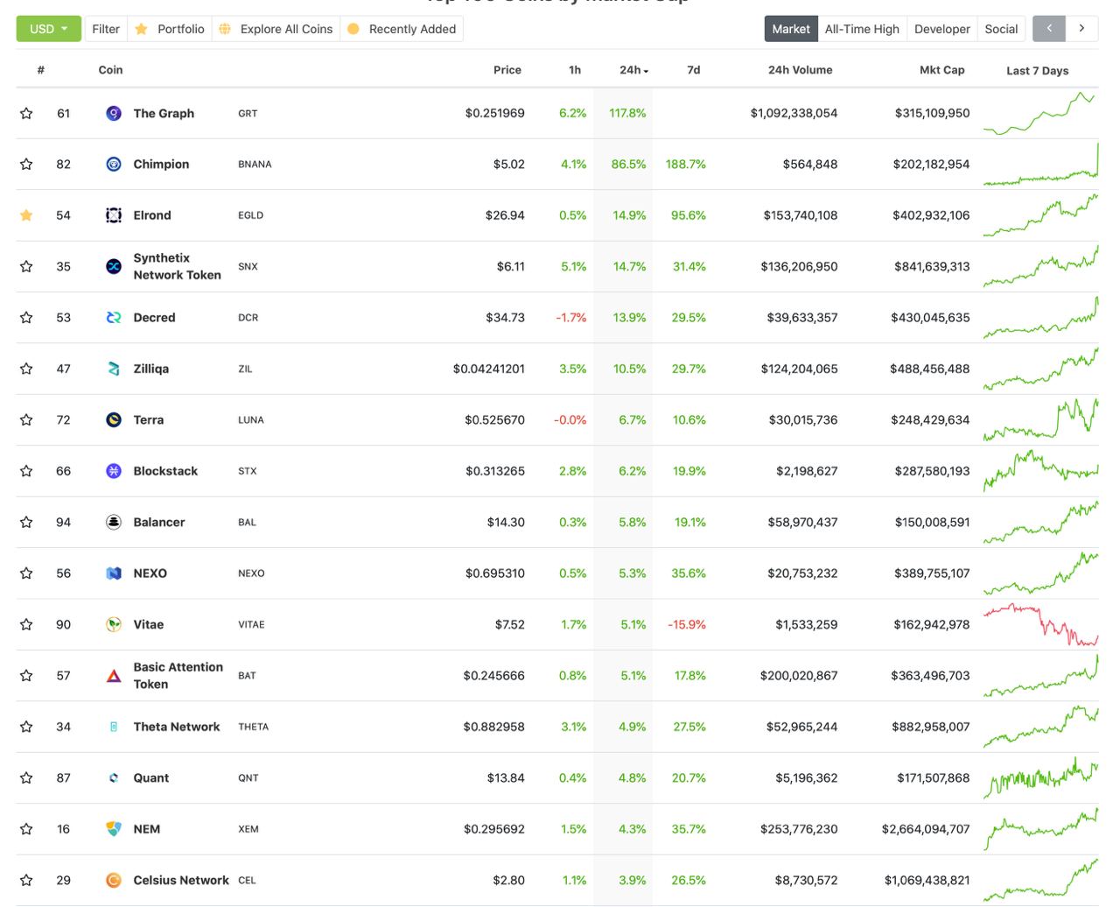Click the Last 7 Days column header

tap(1038, 71)
